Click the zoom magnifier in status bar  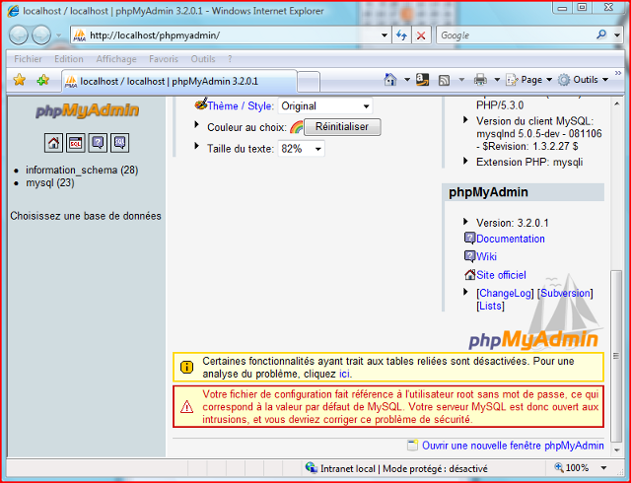(559, 467)
